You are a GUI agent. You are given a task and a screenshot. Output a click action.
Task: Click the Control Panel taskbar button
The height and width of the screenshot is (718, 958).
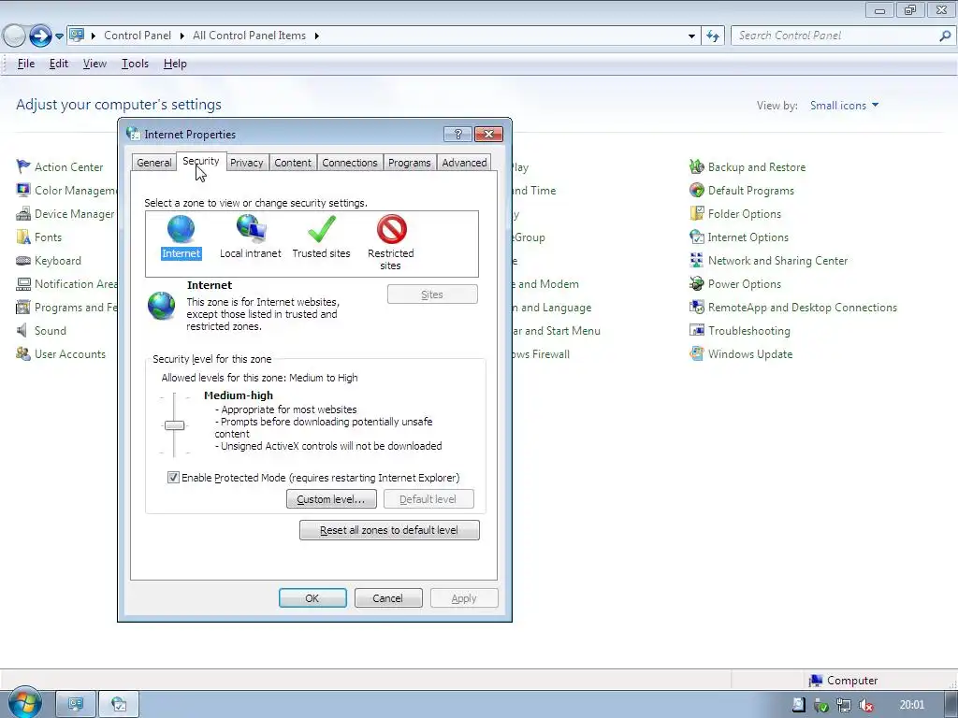pos(76,705)
